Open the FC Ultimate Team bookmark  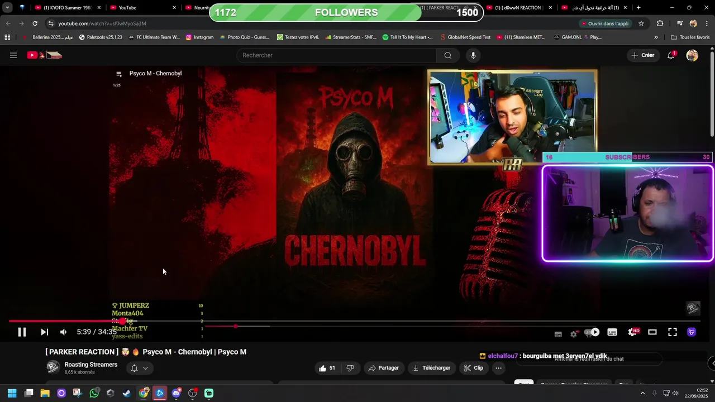154,37
